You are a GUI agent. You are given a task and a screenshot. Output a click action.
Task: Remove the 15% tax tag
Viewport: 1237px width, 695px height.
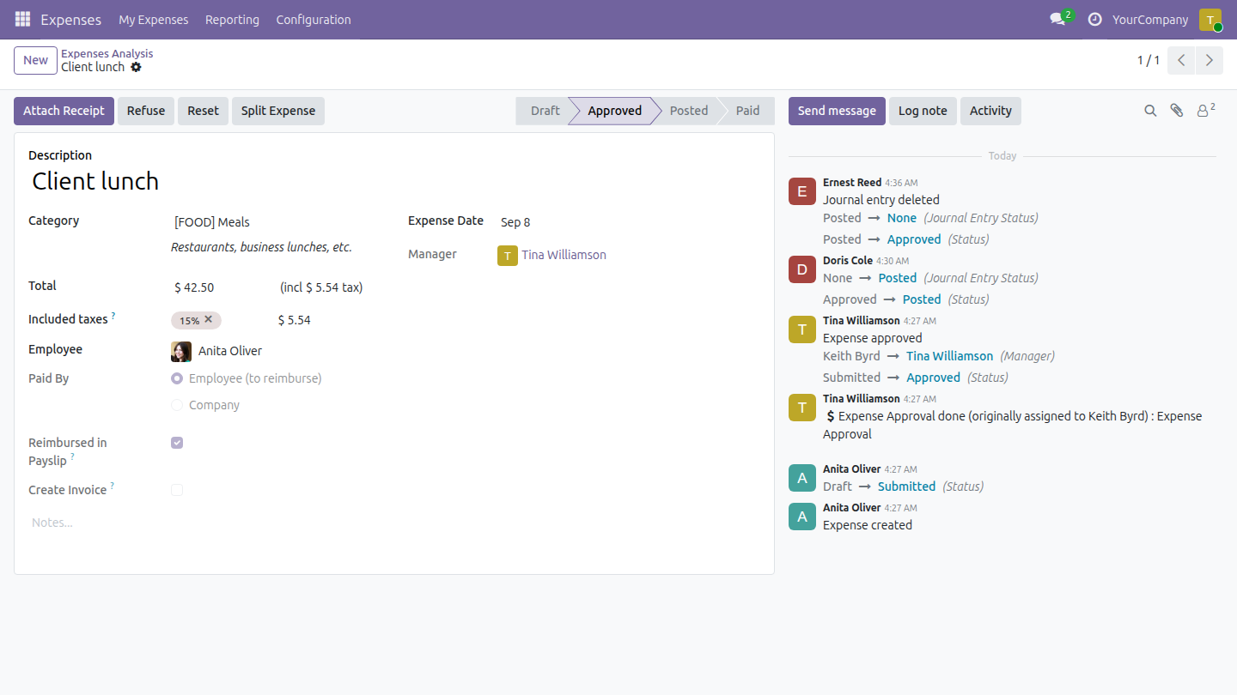click(x=208, y=319)
